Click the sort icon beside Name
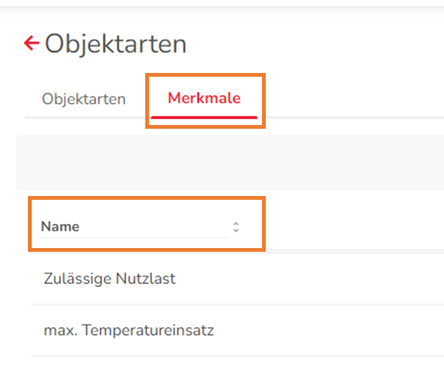Screen dimensions: 444x373 tap(236, 226)
